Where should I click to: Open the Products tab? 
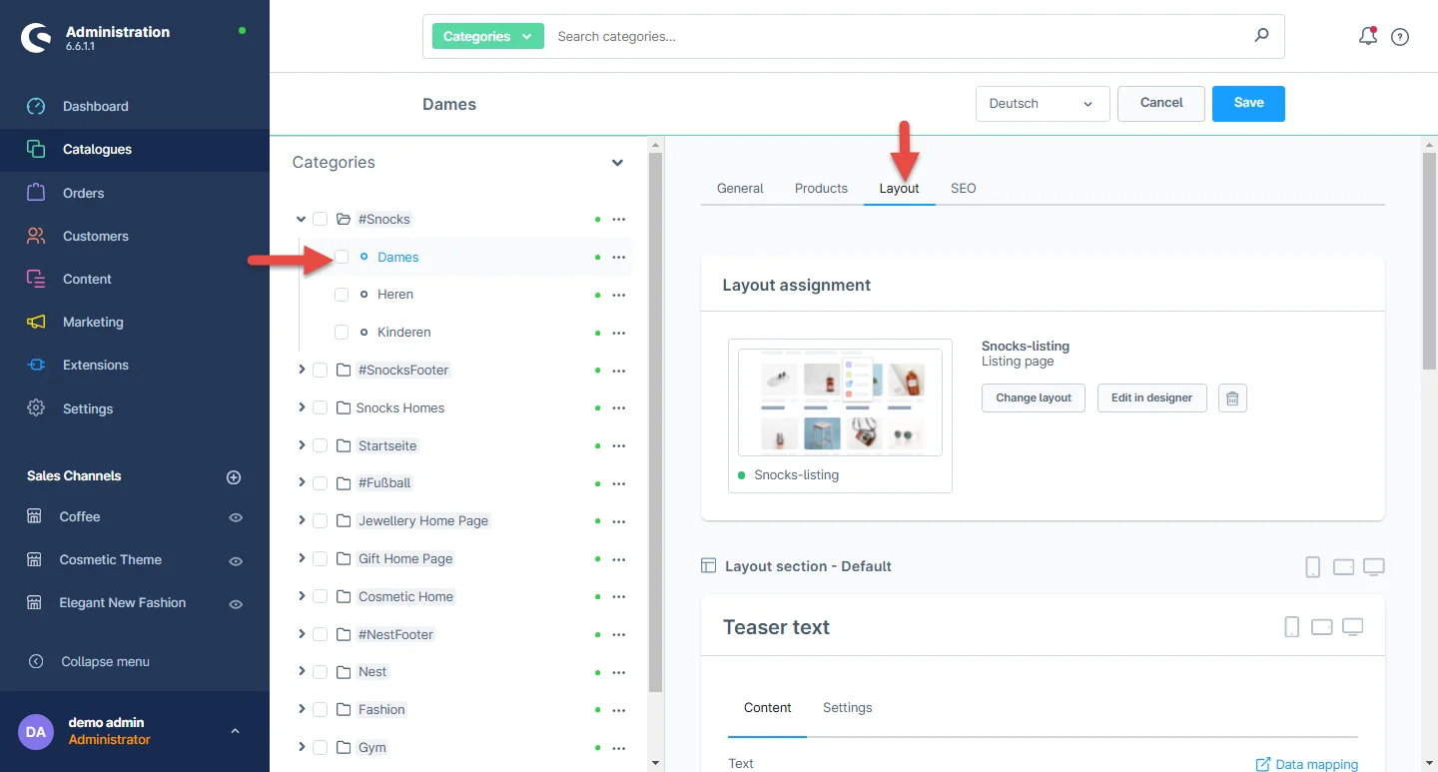click(x=821, y=188)
